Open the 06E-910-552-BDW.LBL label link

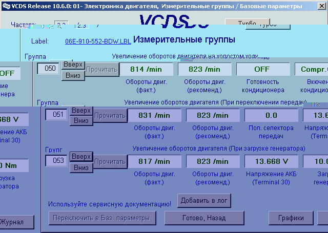(x=98, y=41)
